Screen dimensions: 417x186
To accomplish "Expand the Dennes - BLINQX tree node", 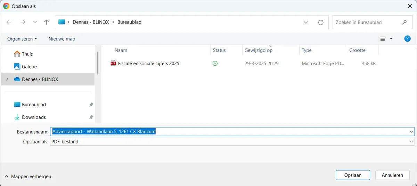I will (x=7, y=79).
